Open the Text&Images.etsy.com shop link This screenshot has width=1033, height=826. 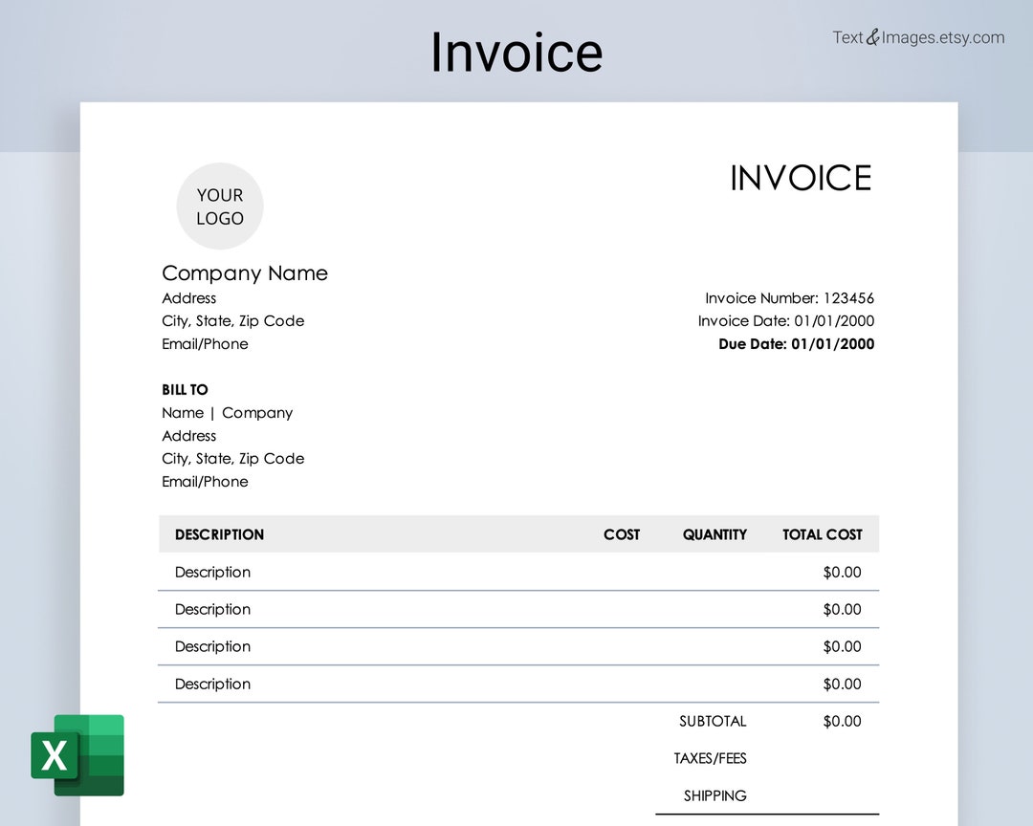pyautogui.click(x=919, y=37)
